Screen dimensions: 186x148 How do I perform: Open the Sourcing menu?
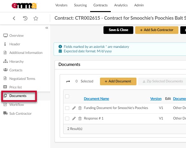(x=80, y=5)
